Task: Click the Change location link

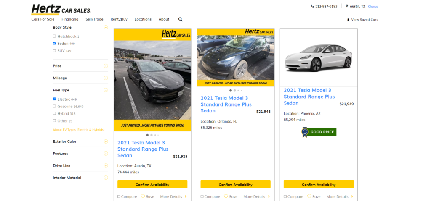Action: (x=373, y=6)
